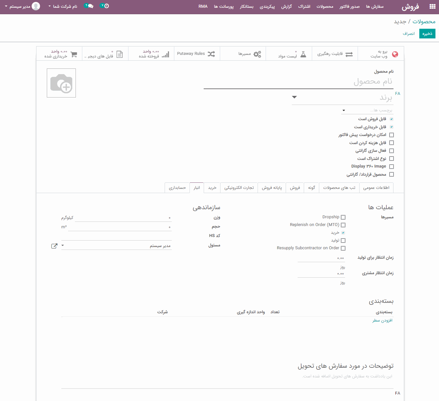Check فعال سازی گارانتی option
Viewport: 439px width, 401px height.
click(392, 150)
